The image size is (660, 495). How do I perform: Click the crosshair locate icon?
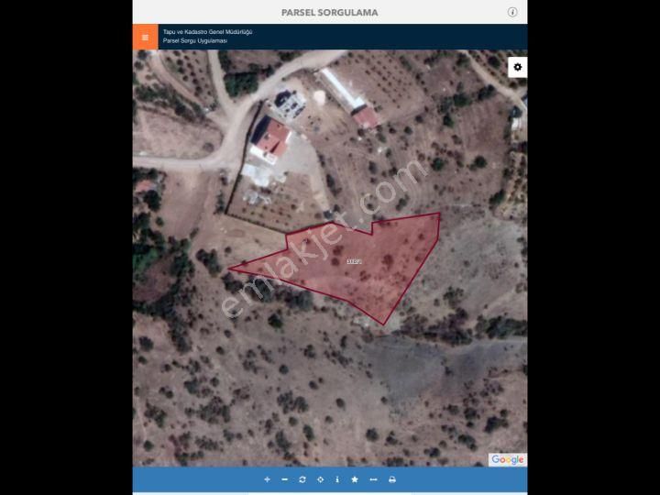(320, 479)
